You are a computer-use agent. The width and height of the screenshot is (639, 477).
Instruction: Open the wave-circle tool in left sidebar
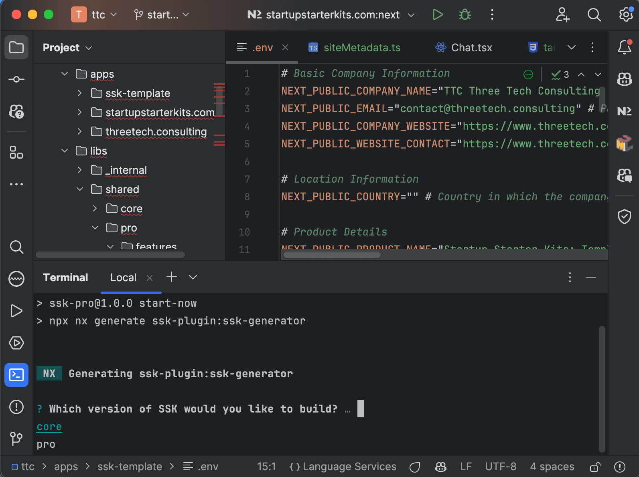16,279
